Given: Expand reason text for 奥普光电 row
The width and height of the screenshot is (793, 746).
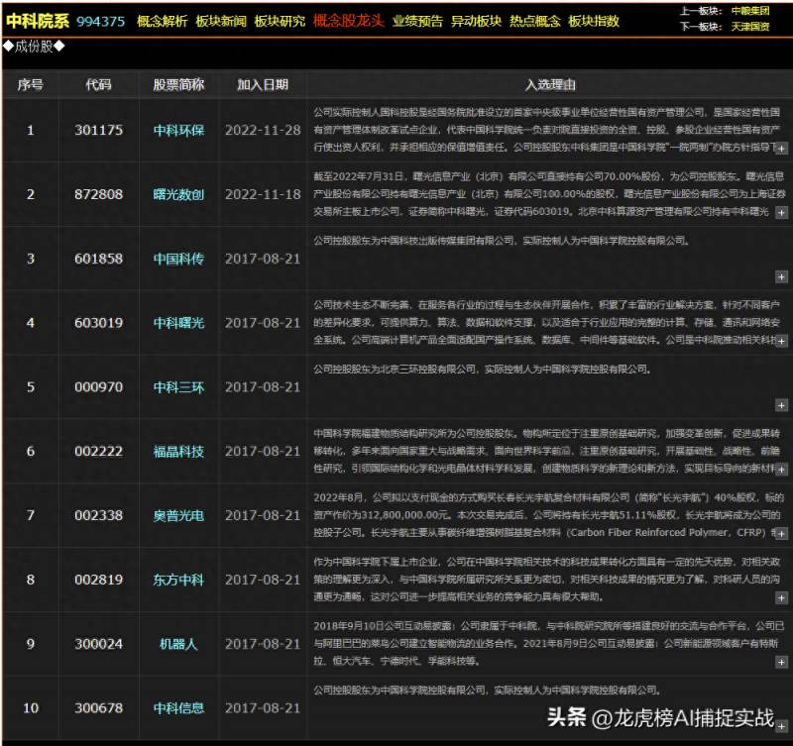Looking at the screenshot, I should [x=781, y=534].
